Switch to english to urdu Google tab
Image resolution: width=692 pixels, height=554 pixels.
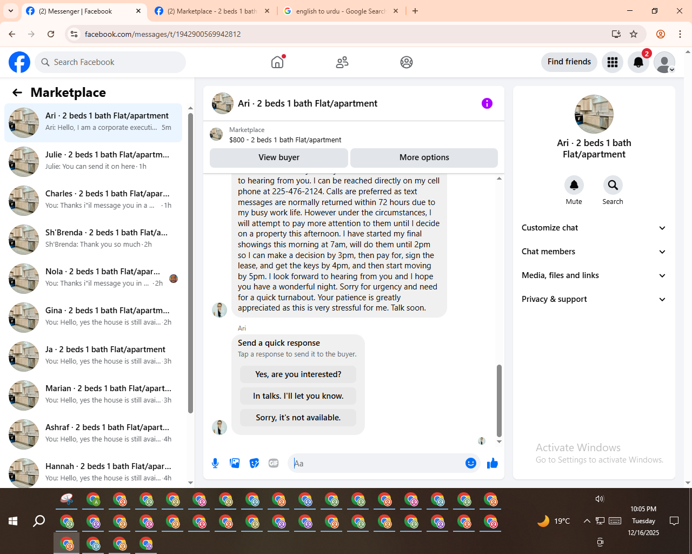tap(341, 11)
